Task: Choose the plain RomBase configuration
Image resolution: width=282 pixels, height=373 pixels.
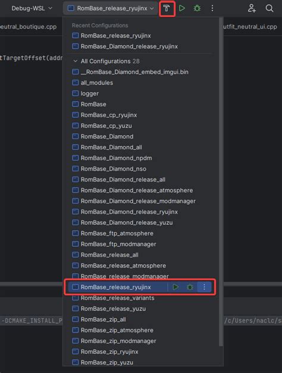Action: (140, 104)
